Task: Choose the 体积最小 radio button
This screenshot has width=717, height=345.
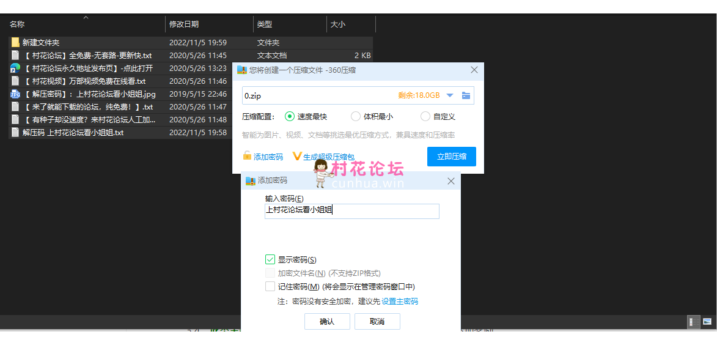Action: pyautogui.click(x=356, y=116)
